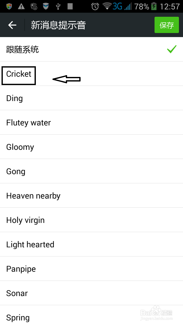Tap the colored shield notification icon

[x=9, y=6]
